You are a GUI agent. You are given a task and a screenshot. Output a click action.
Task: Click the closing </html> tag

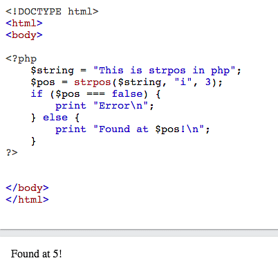coord(27,199)
